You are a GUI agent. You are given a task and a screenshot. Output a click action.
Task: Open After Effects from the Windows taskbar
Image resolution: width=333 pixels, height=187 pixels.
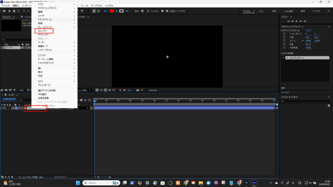(255, 183)
